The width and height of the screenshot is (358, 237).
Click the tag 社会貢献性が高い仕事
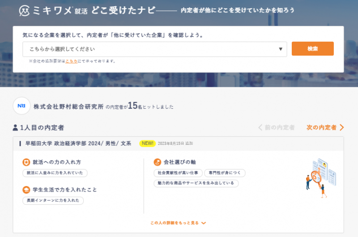(178, 173)
